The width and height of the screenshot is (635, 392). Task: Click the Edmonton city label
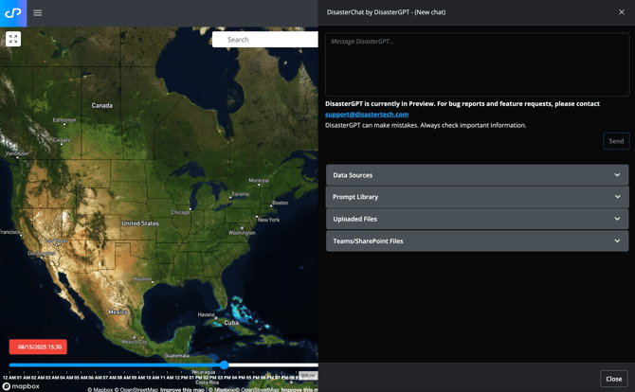64,120
